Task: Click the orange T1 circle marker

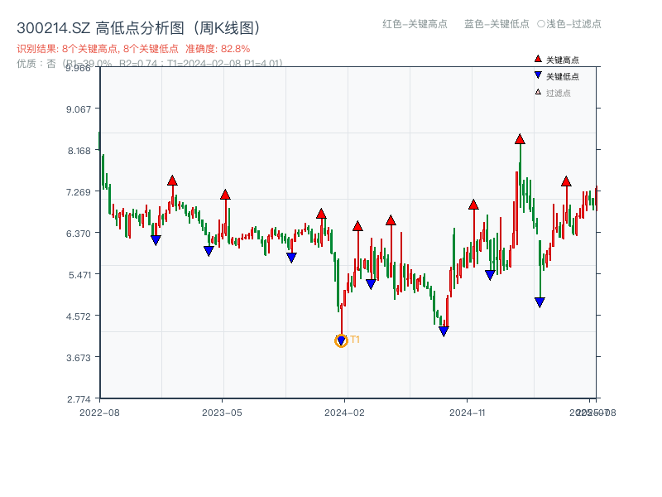Action: click(x=341, y=340)
